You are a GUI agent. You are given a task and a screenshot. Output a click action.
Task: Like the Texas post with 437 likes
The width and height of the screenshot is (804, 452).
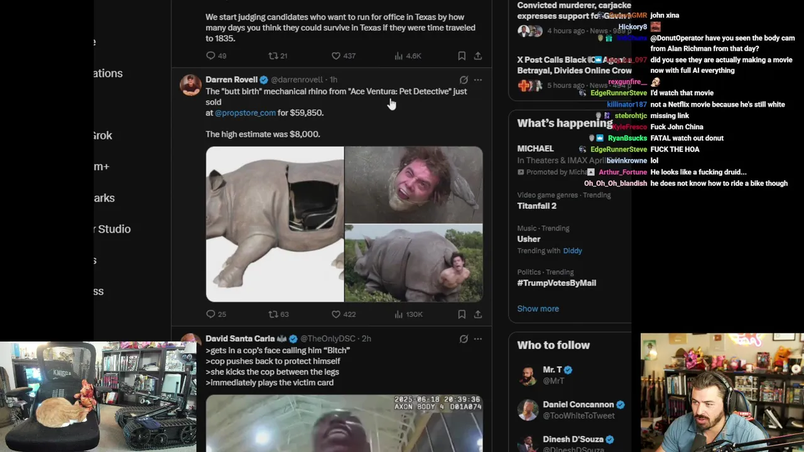coord(336,56)
